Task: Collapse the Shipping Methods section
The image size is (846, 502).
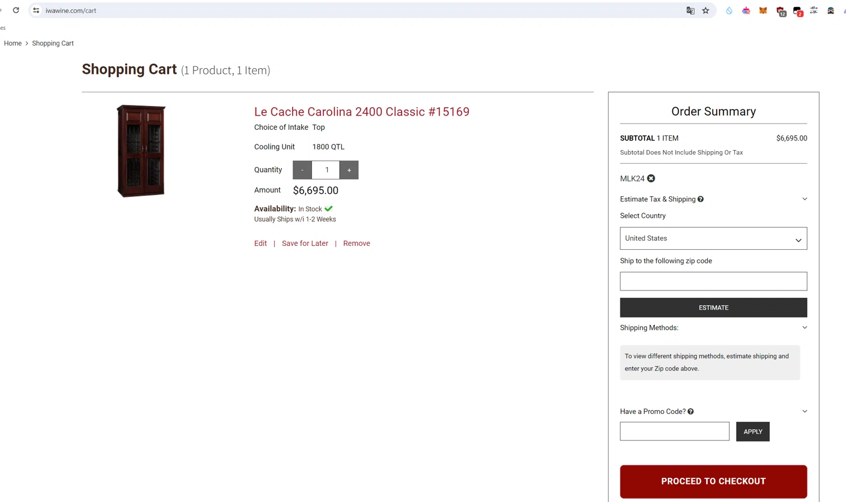Action: point(804,328)
